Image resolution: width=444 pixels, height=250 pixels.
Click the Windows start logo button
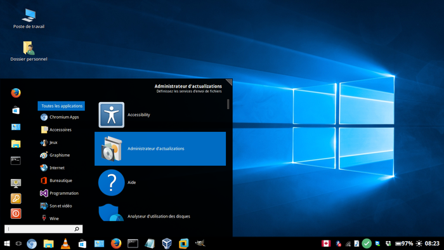pyautogui.click(x=7, y=244)
